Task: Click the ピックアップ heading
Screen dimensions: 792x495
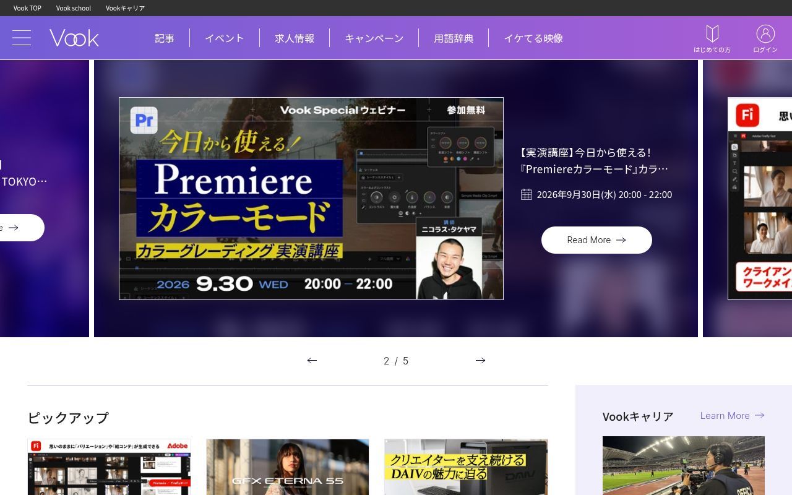Action: click(x=68, y=418)
